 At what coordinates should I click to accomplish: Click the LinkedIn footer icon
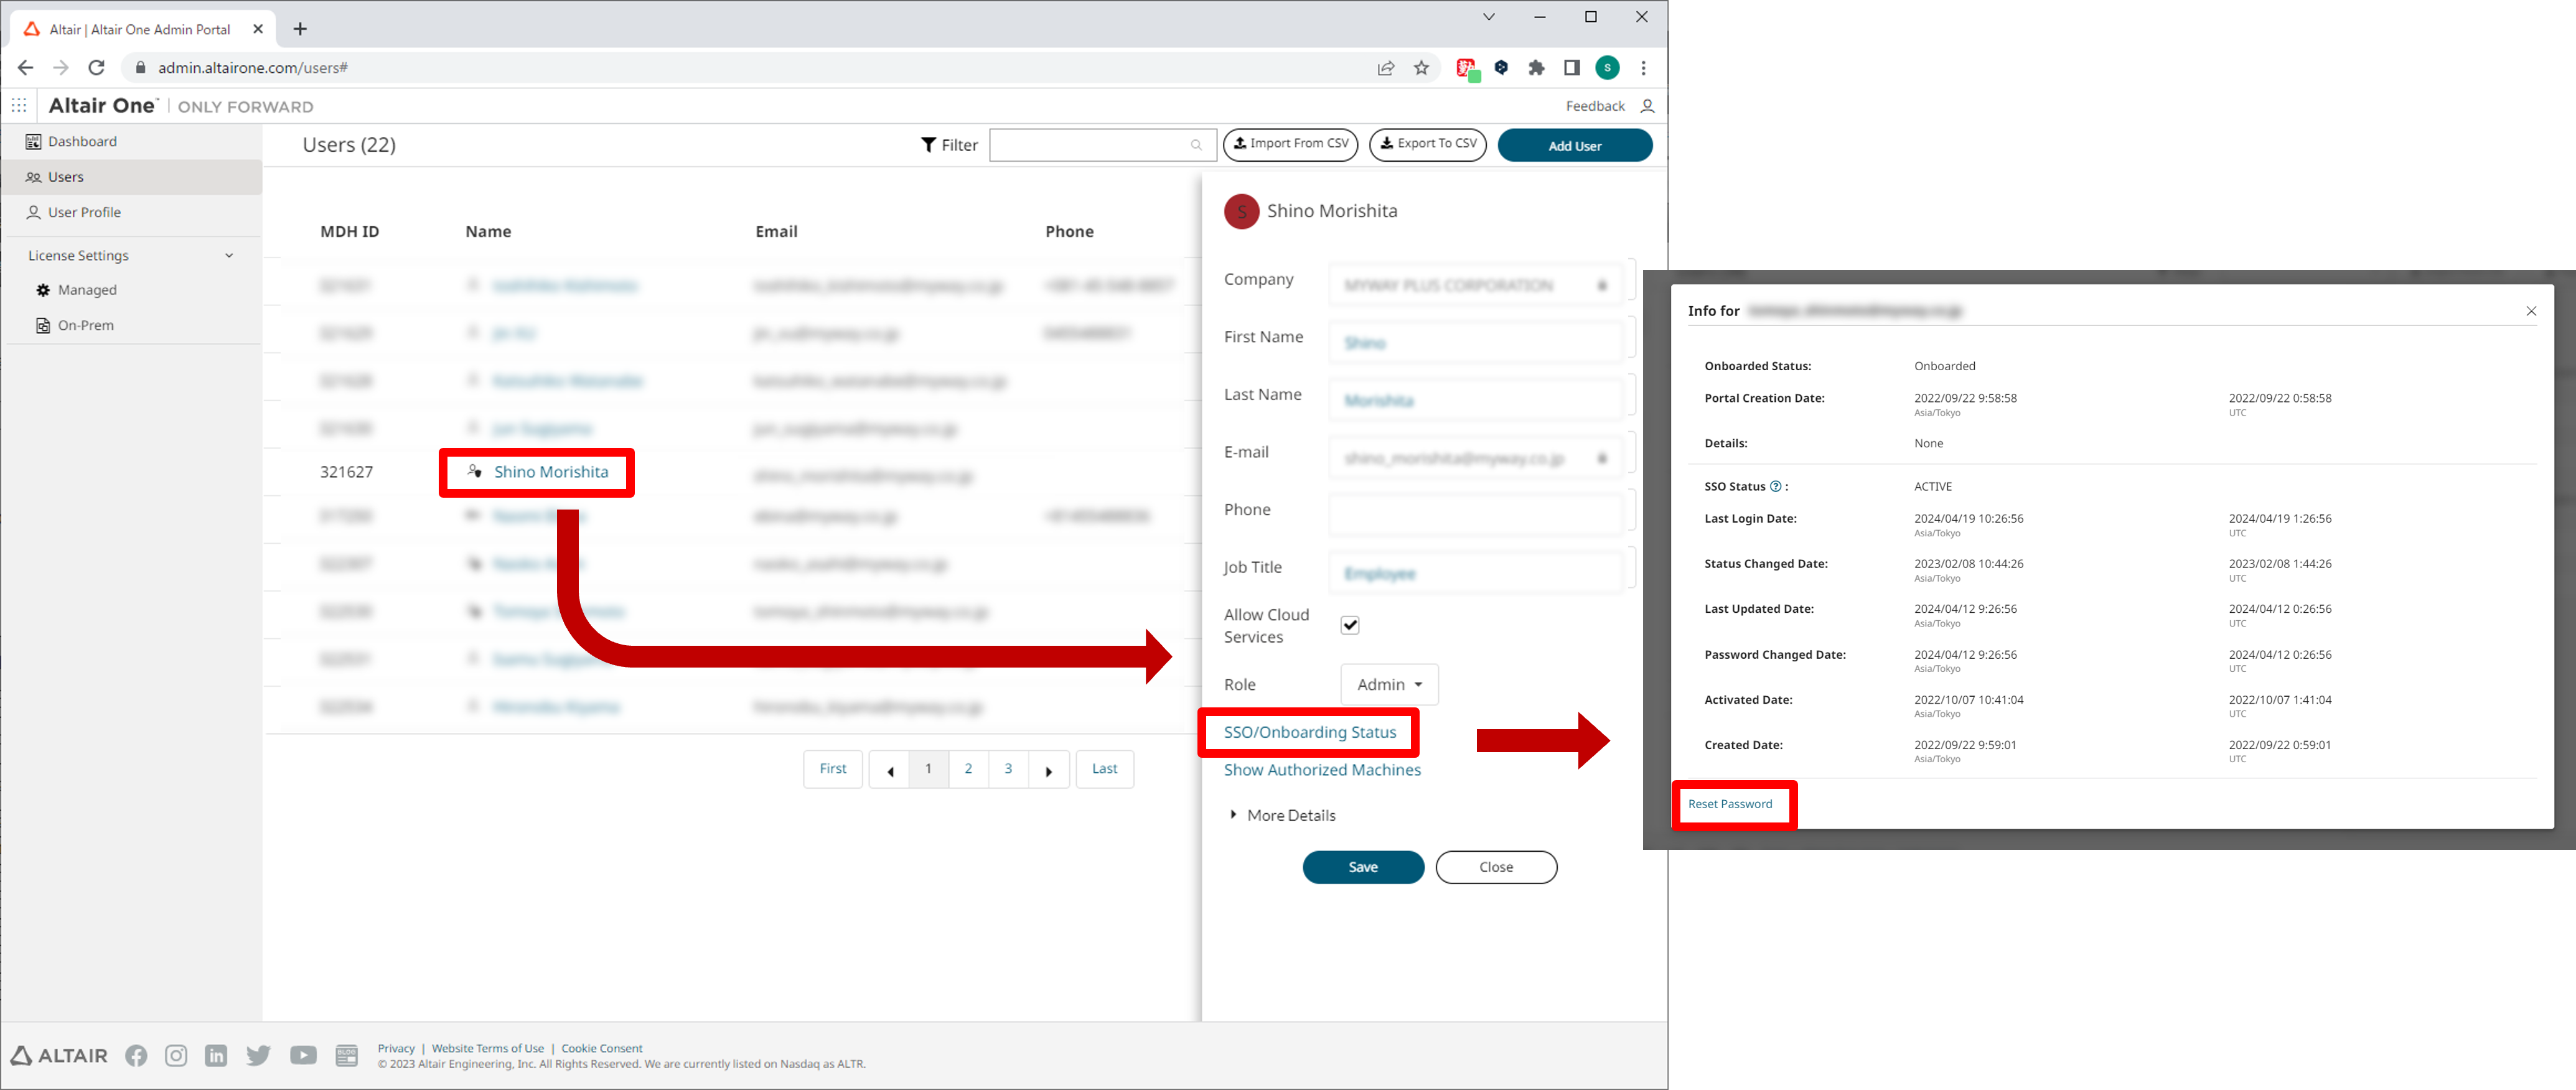click(216, 1055)
